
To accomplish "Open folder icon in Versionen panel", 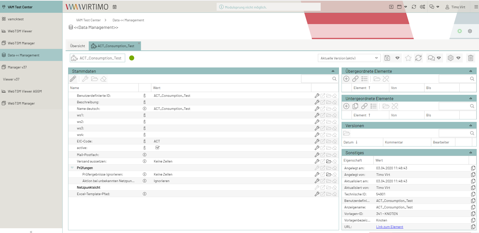I will [347, 133].
